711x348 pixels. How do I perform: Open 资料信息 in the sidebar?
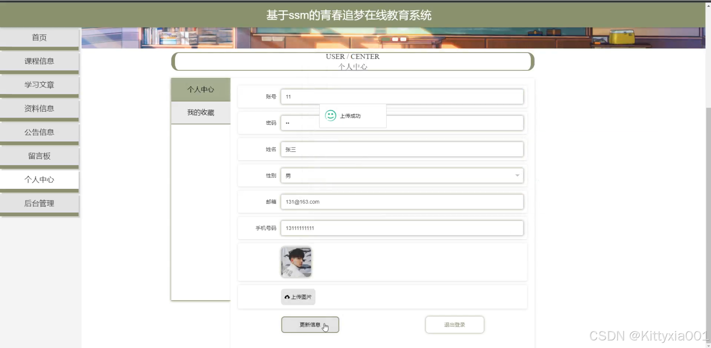39,108
